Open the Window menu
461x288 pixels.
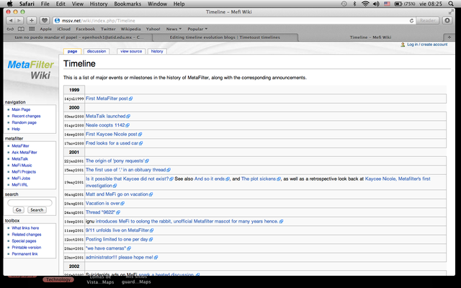(x=157, y=4)
